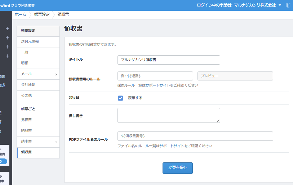This screenshot has width=293, height=185.
Task: Open the 見積書 settings page
Action: point(26,120)
